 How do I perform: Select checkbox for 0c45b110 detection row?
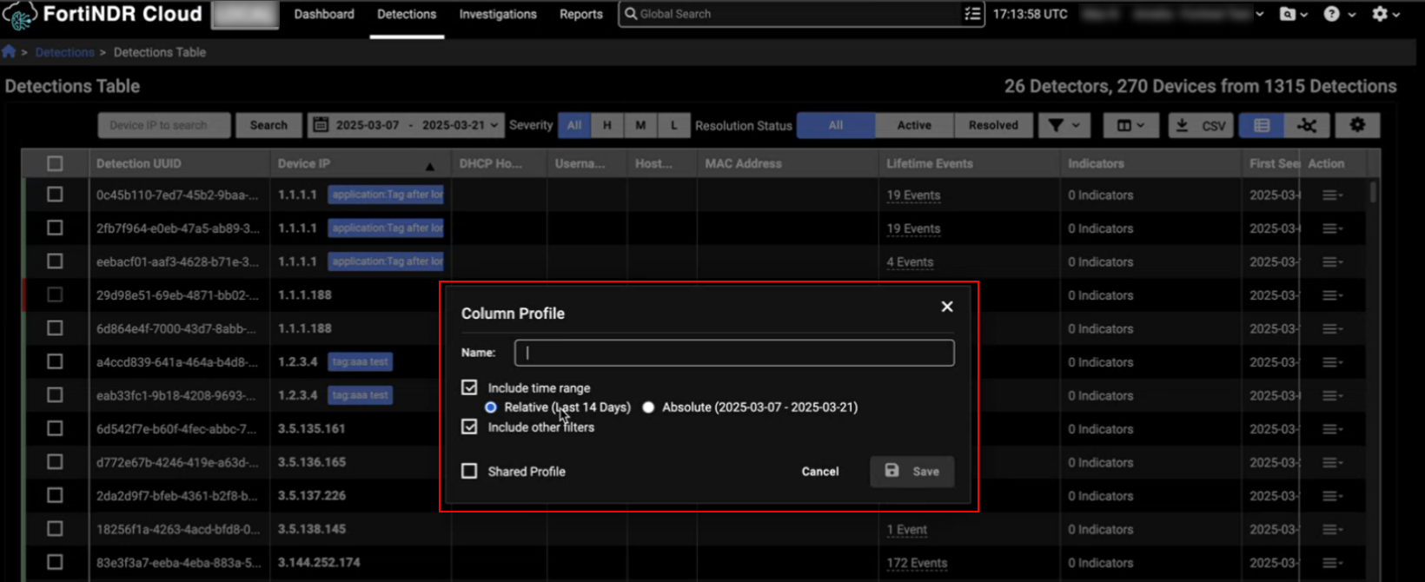click(x=55, y=195)
